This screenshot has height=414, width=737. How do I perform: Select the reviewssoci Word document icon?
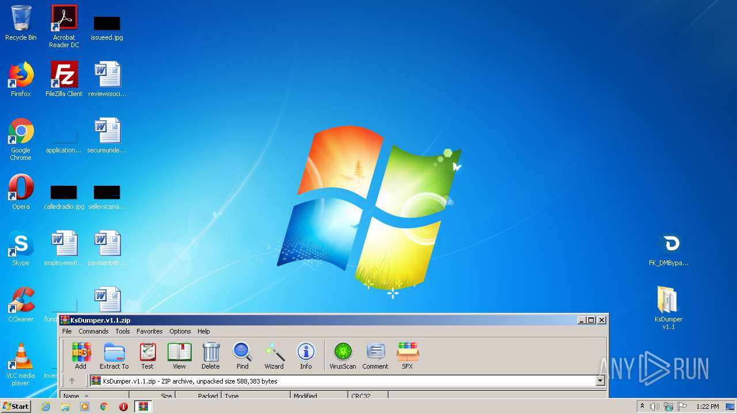click(107, 79)
